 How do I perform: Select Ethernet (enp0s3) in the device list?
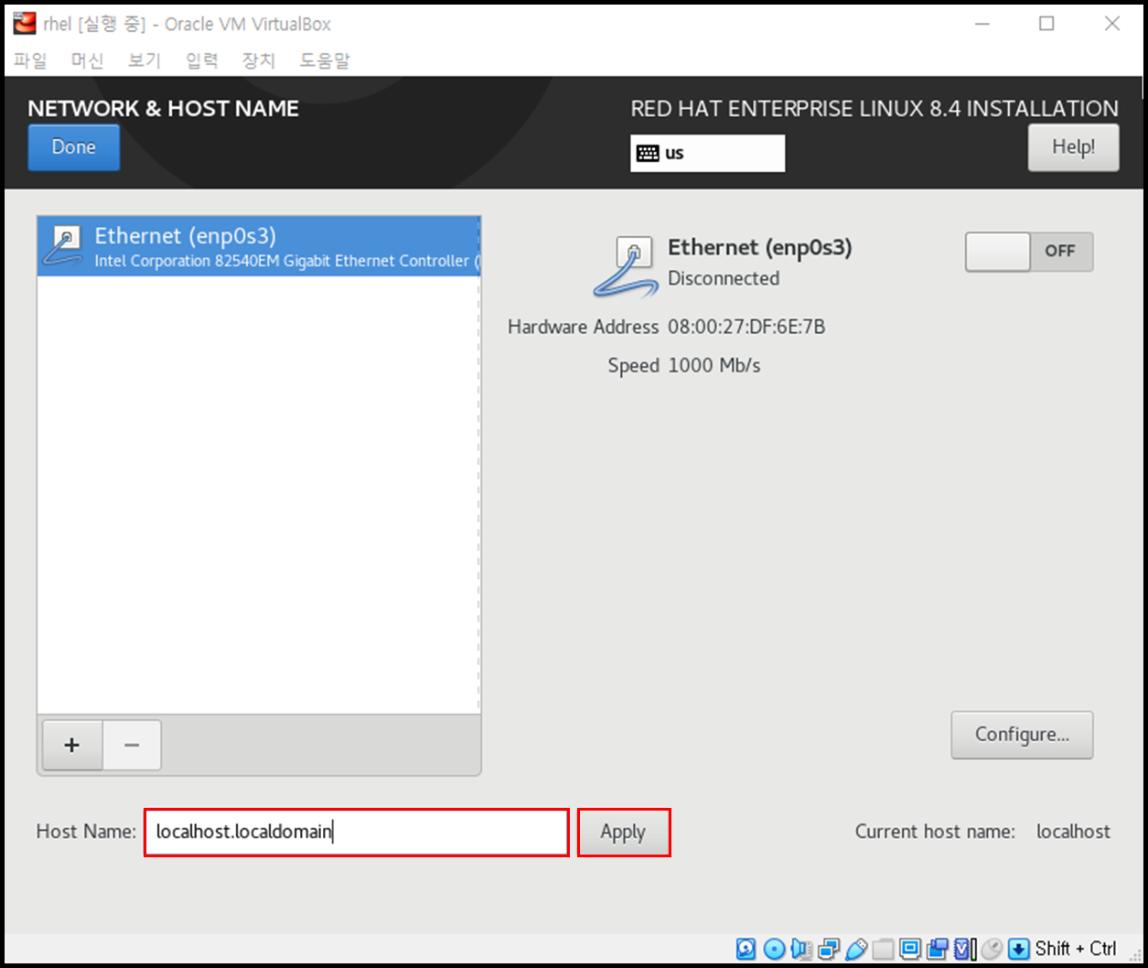pyautogui.click(x=259, y=247)
